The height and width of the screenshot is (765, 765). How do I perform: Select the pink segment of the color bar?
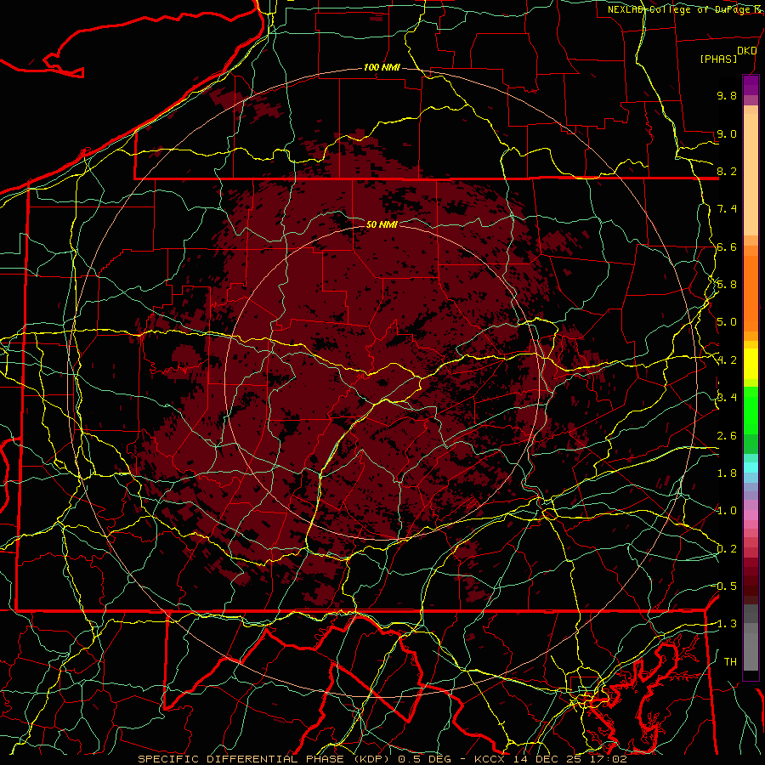(x=751, y=515)
